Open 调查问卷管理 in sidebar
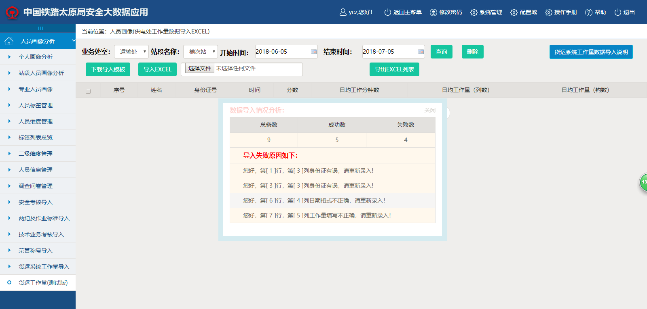647x309 pixels. 38,186
